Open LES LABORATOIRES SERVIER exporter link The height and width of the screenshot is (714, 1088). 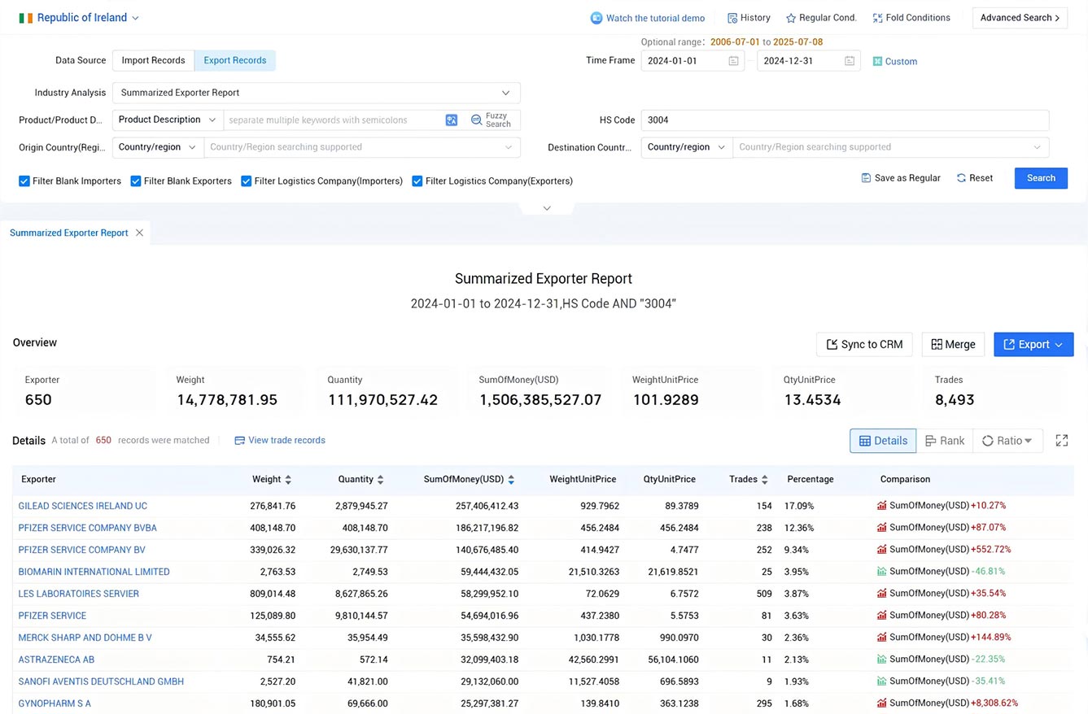tap(79, 594)
